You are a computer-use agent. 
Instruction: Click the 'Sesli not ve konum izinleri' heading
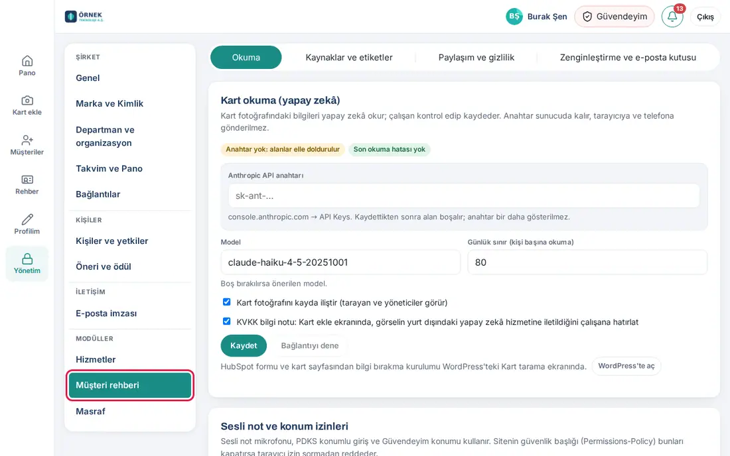click(x=285, y=426)
